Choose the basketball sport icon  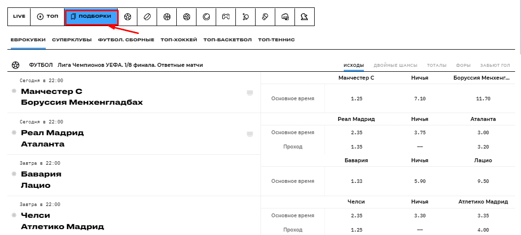point(167,17)
